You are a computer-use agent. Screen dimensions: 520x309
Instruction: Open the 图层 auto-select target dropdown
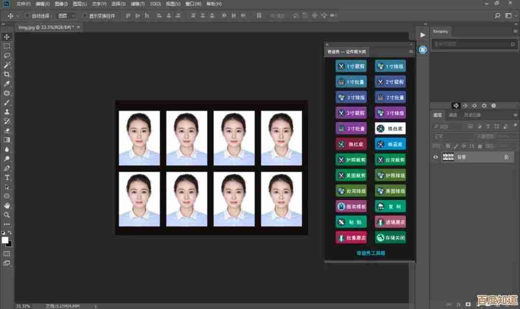(66, 16)
